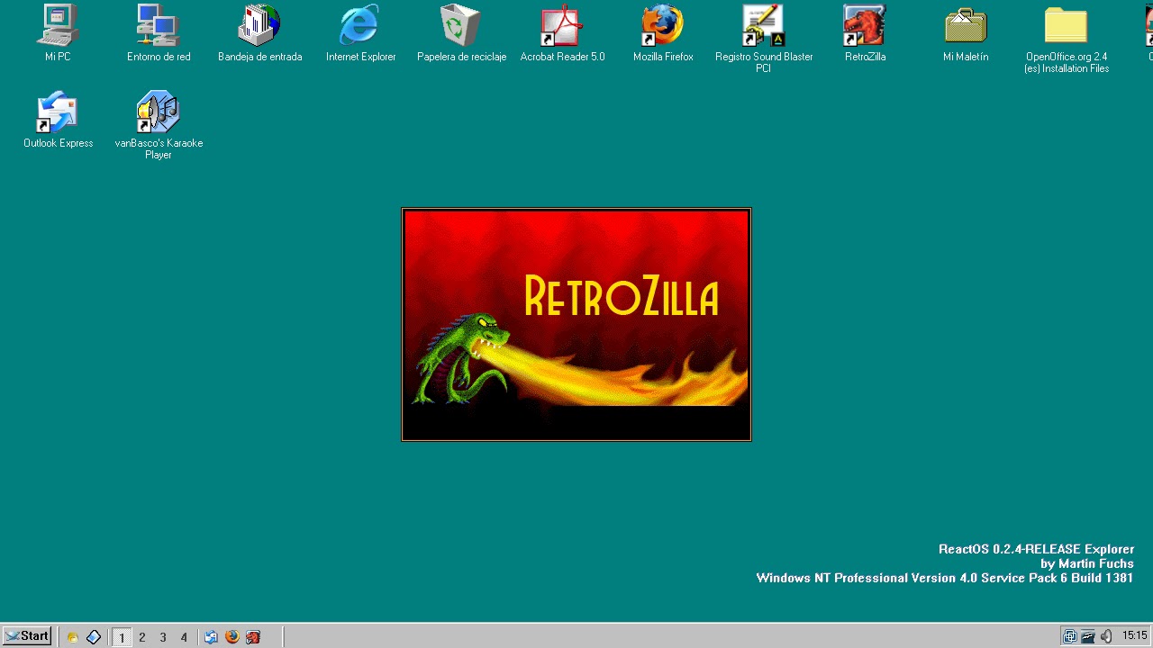Open Bandeja de entrada inbox icon
Screen dimensions: 1153x648
259,33
